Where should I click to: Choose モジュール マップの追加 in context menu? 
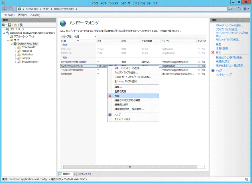click(133, 81)
